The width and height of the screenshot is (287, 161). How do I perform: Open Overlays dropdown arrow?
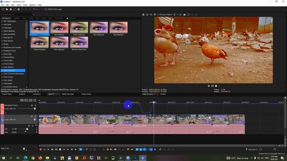point(177,15)
